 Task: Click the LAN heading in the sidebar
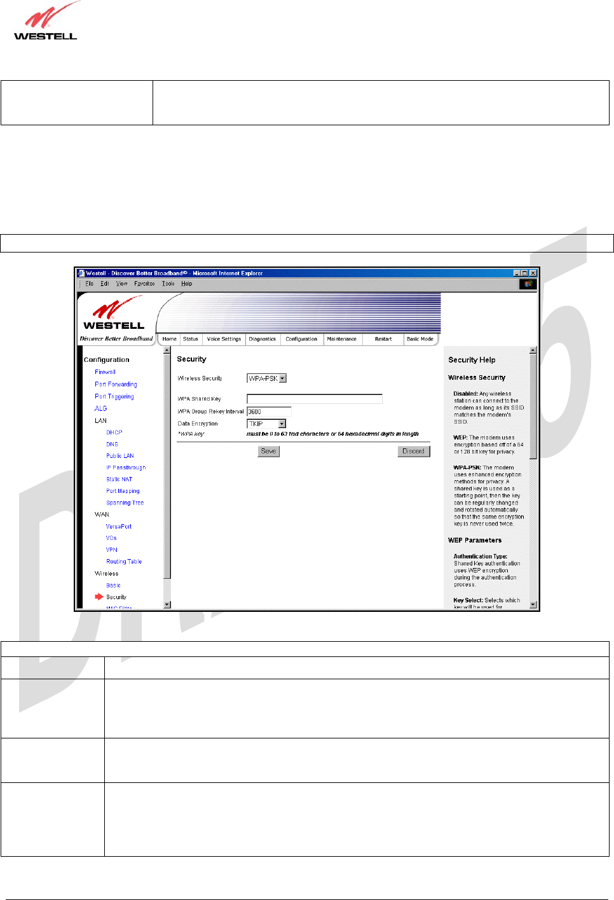click(x=101, y=420)
